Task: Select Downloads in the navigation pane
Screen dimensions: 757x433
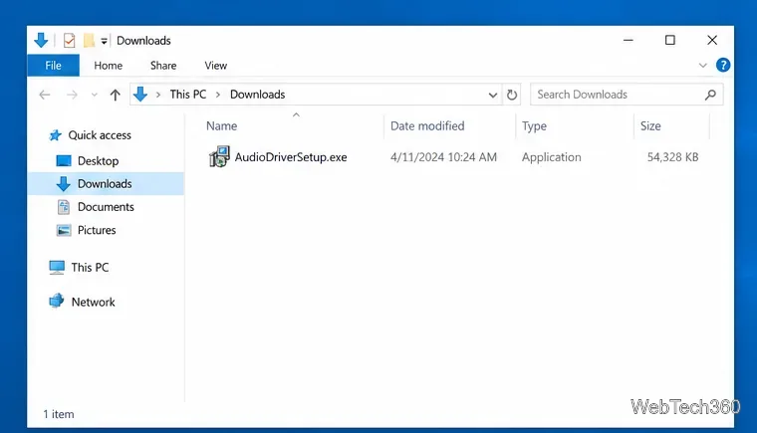Action: [106, 184]
